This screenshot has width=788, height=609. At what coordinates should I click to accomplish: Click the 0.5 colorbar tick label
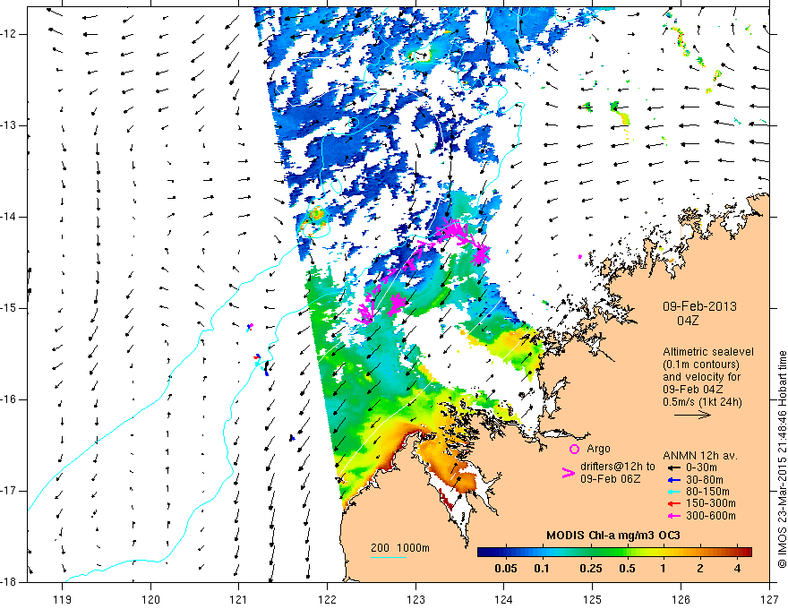point(627,569)
